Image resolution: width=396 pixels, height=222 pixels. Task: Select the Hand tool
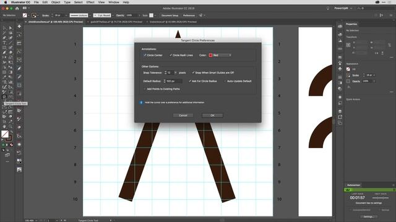[4, 126]
